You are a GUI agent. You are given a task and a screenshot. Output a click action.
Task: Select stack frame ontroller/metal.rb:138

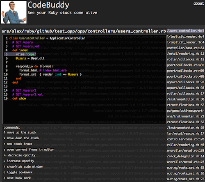186,150
